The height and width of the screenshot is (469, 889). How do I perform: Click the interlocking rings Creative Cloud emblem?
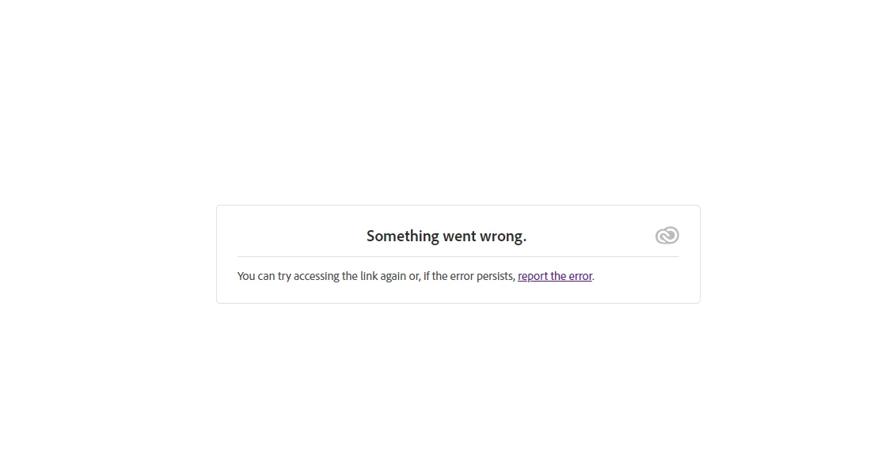[x=667, y=235]
